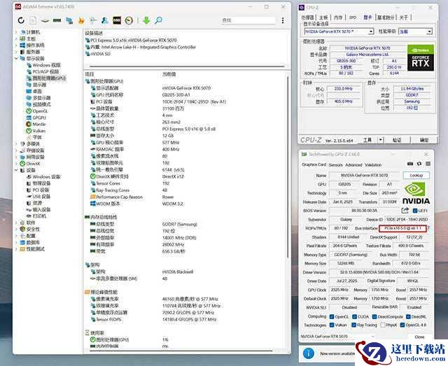The width and height of the screenshot is (448, 366).
Task: Switch to the CPU-Z 关于 tab
Action: [x=403, y=17]
